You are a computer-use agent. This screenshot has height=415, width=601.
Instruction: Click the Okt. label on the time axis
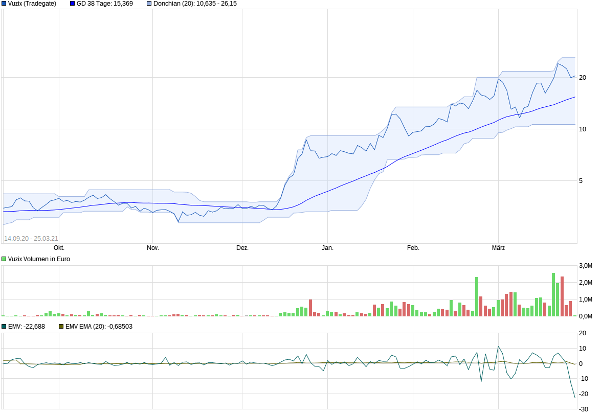point(58,247)
